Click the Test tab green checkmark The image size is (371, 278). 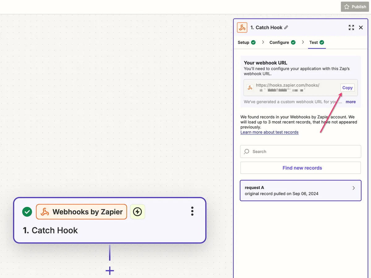pos(322,42)
